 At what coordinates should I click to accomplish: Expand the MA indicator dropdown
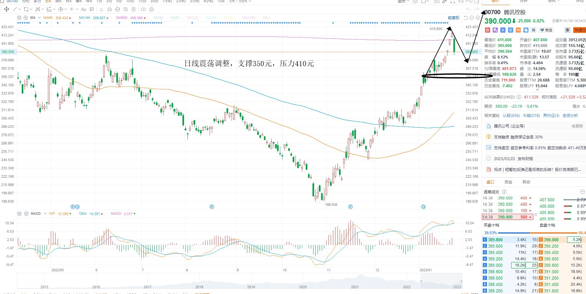pyautogui.click(x=39, y=18)
